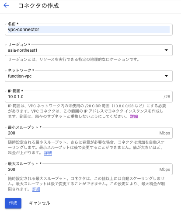Click the コネクタの作成 page title
Viewport: 181px width, 212px height.
coord(38,6)
